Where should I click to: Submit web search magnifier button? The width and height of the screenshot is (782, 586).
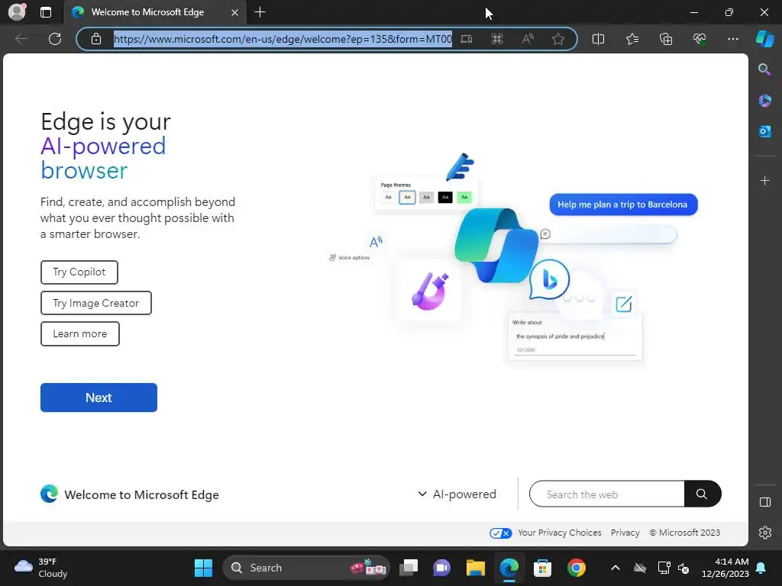pyautogui.click(x=703, y=494)
